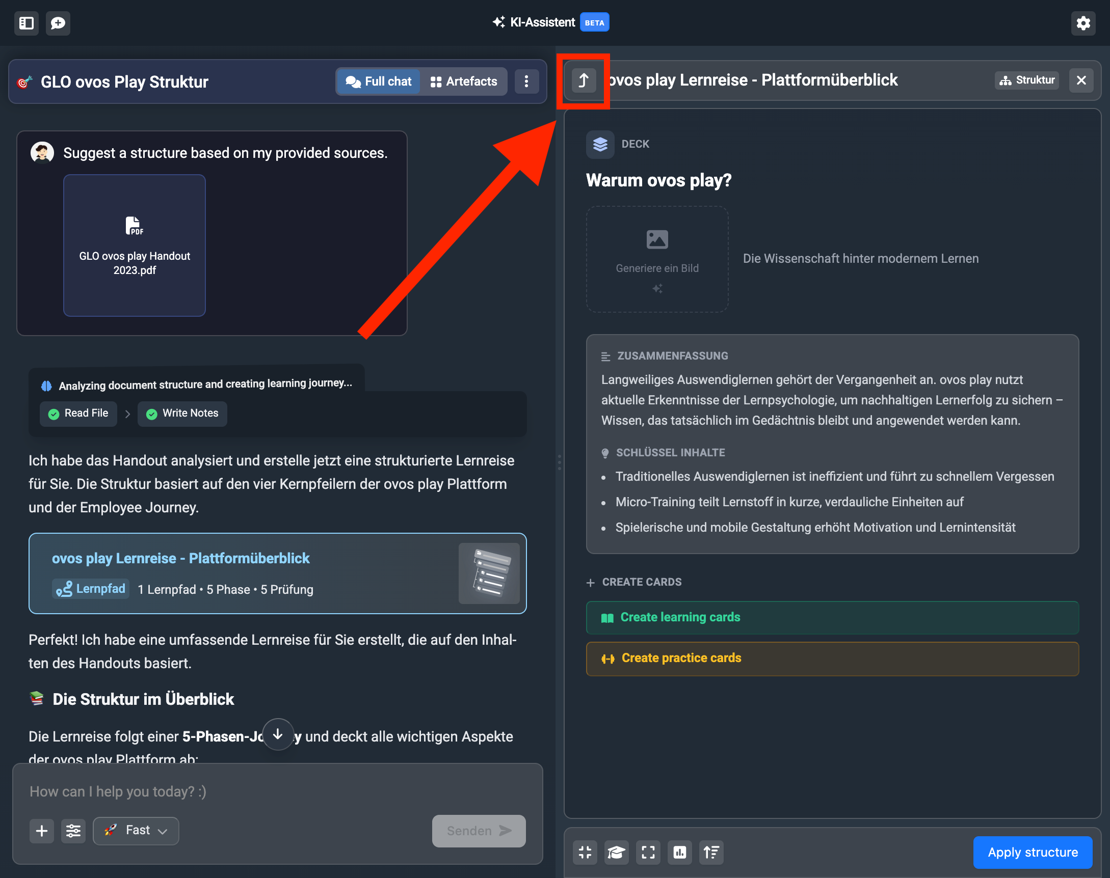Open the three-dot options menu

525,81
